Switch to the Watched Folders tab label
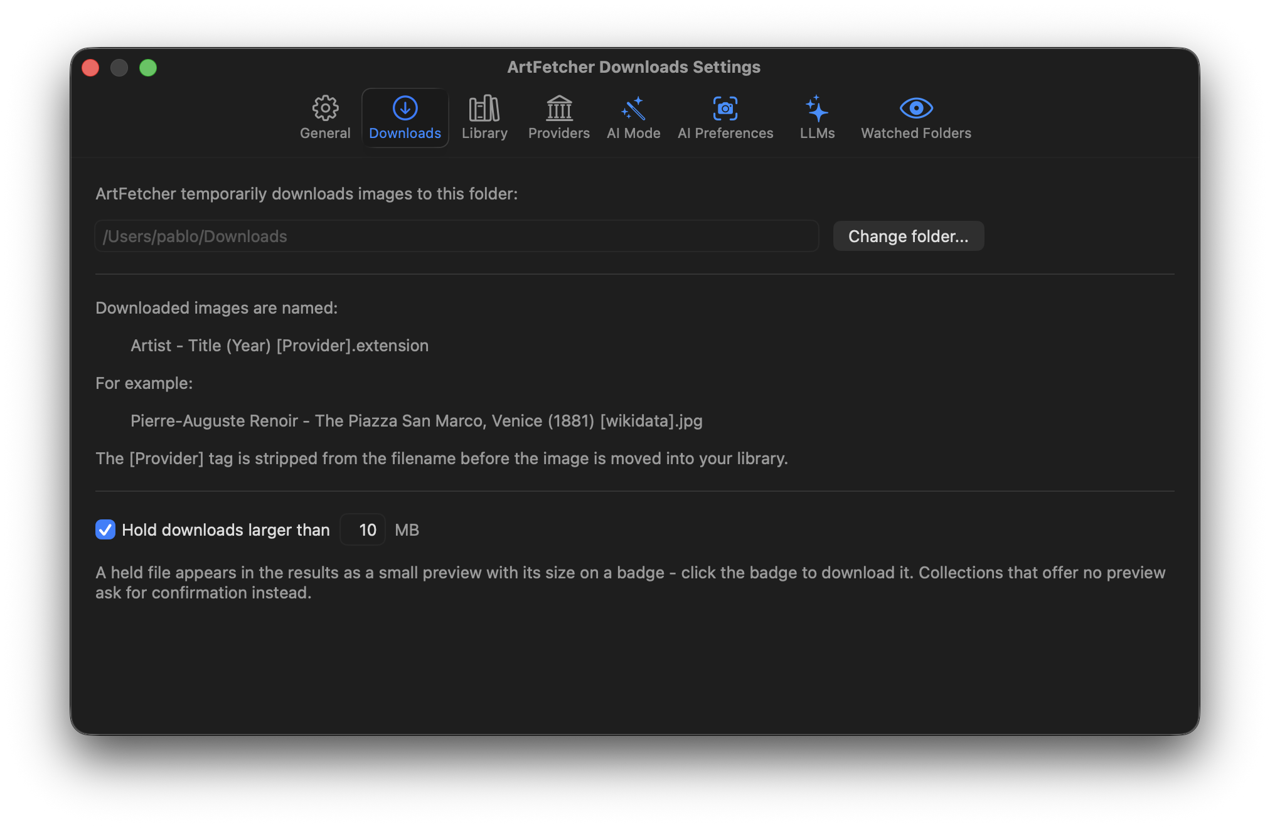Viewport: 1270px width, 828px height. click(x=916, y=133)
